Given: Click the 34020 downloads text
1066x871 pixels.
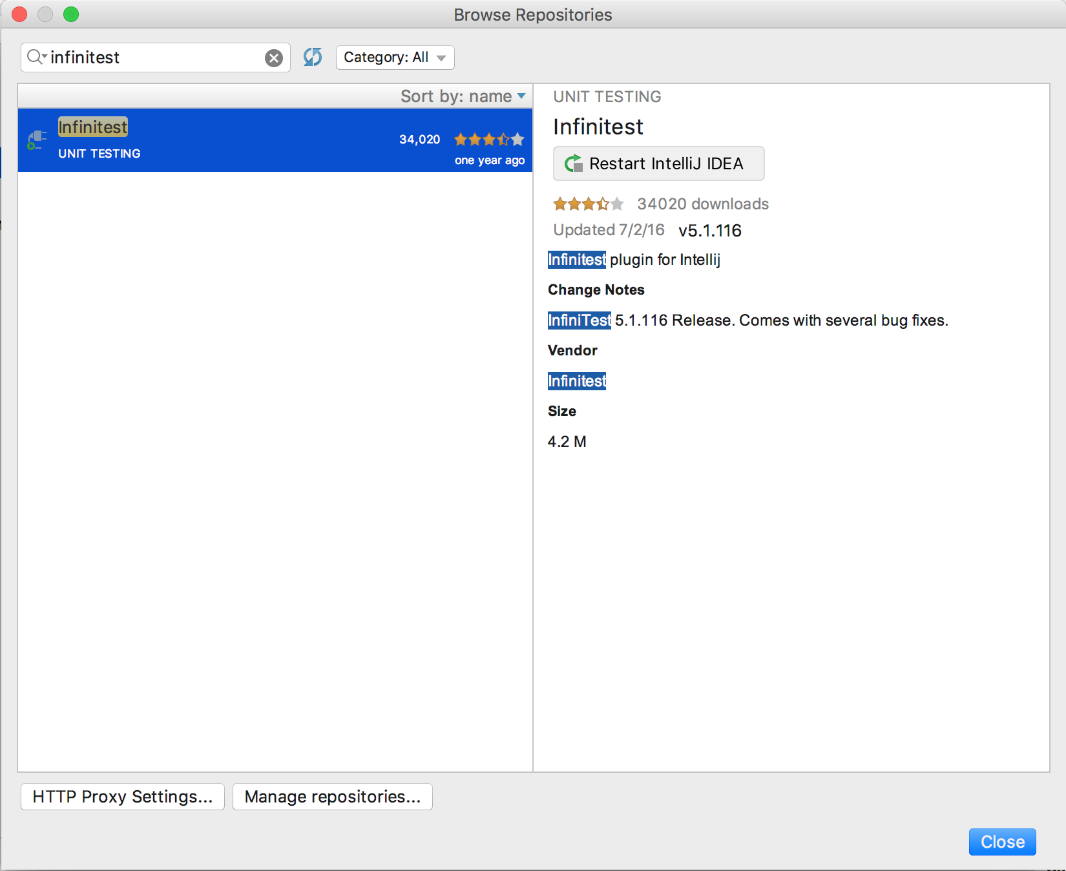Looking at the screenshot, I should click(703, 204).
